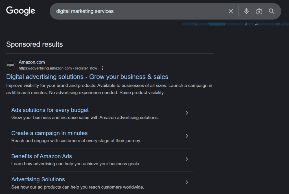289x194 pixels.
Task: Open 'Digital advertising solutions - Grow your business' headline
Action: pos(87,77)
